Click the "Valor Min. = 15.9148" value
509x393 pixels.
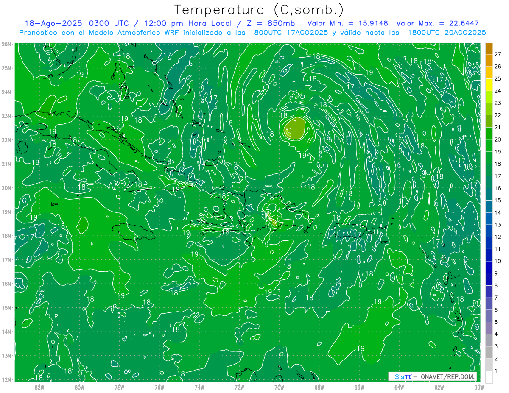[x=347, y=23]
